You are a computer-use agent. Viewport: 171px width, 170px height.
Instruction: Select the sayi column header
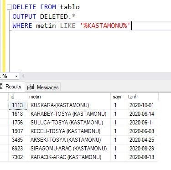[x=118, y=97]
